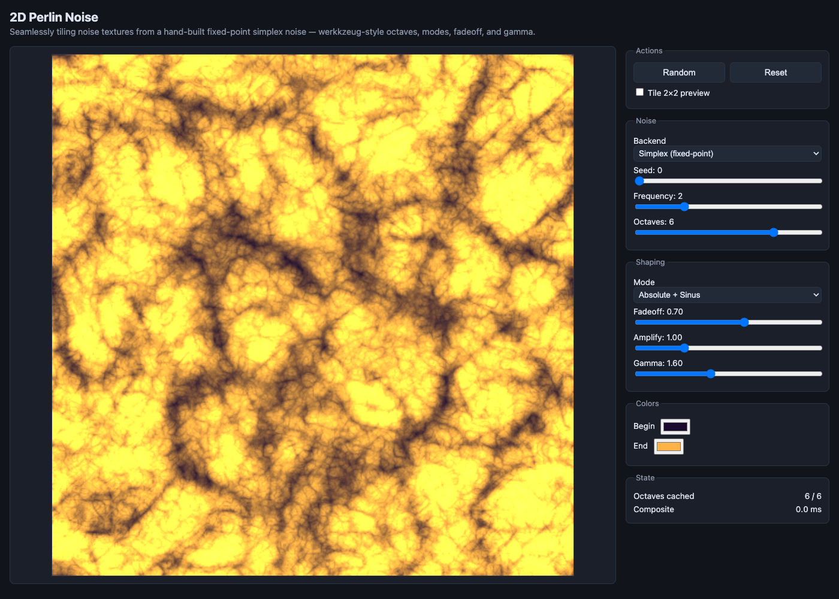Click the 'Begin' color label
Viewport: 839px width, 599px height.
[644, 426]
